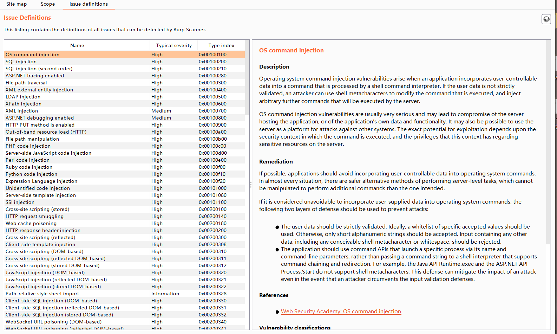Click the Description heading in details pane
This screenshot has width=557, height=334.
(x=274, y=67)
